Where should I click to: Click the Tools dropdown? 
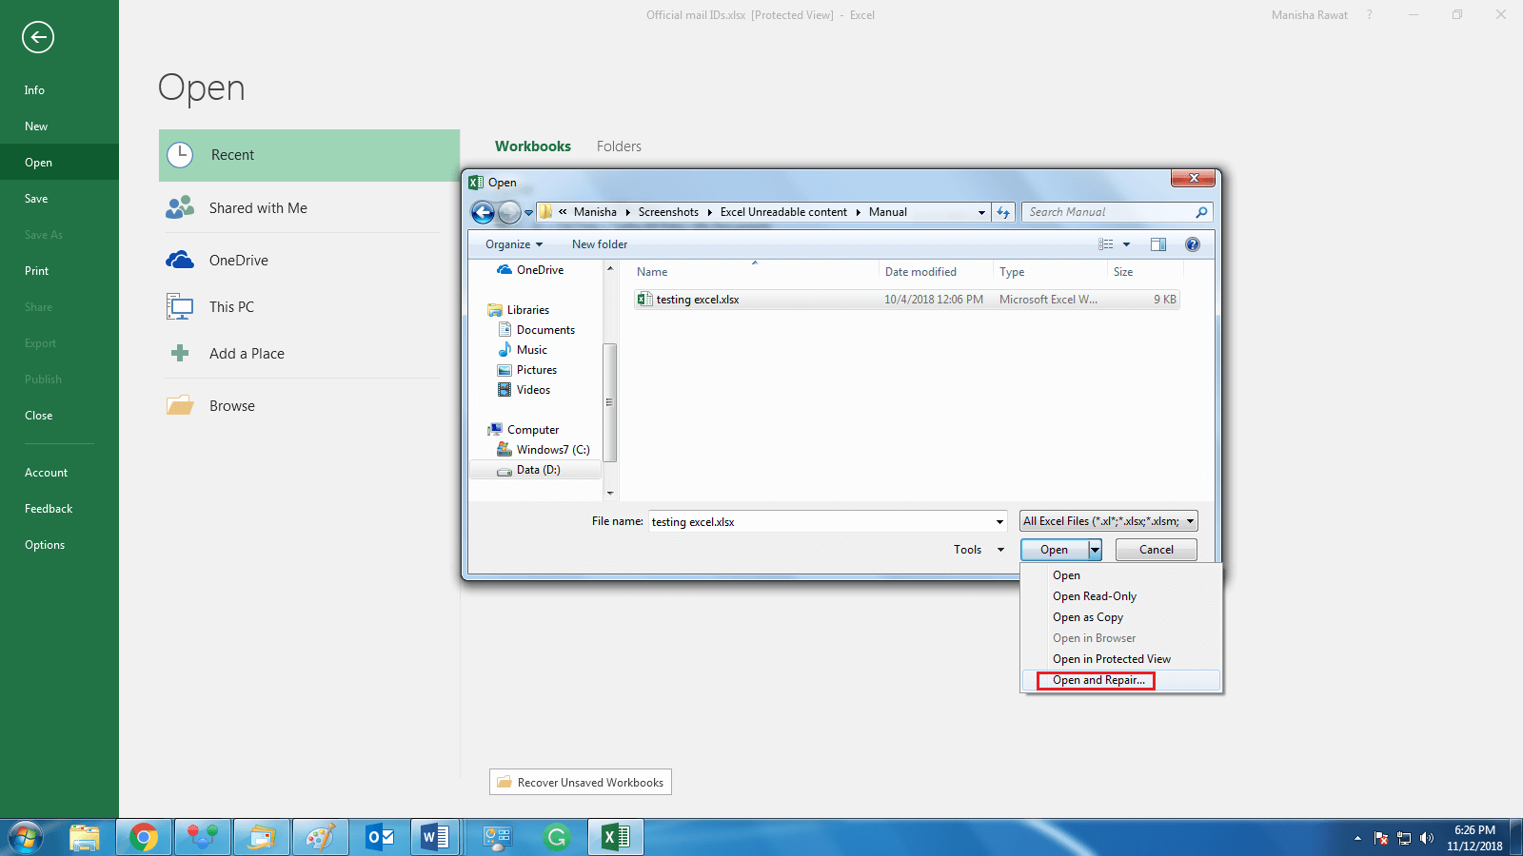979,550
